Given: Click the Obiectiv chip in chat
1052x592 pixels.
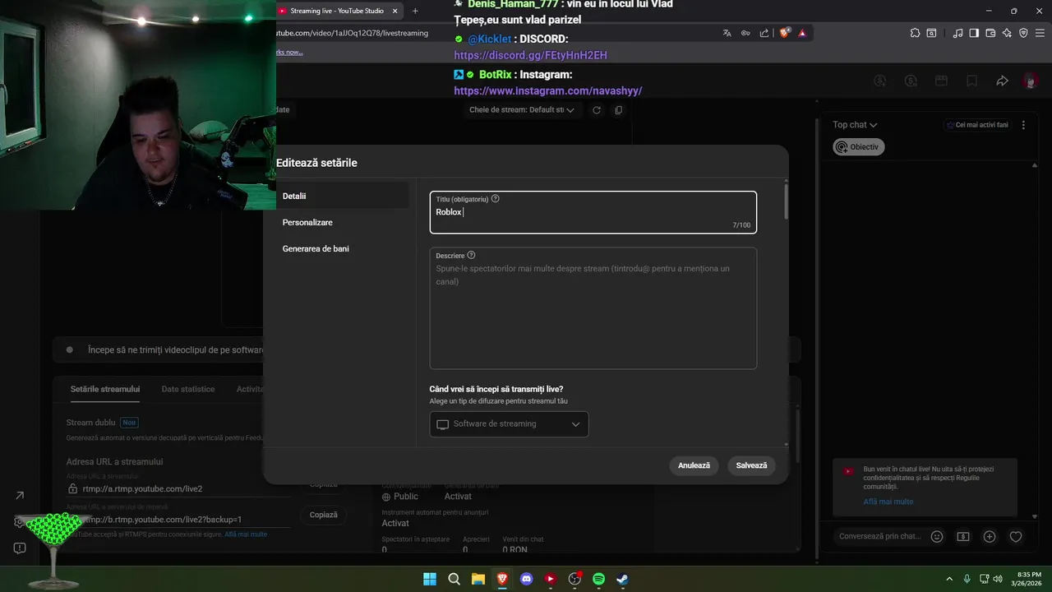Looking at the screenshot, I should (859, 147).
